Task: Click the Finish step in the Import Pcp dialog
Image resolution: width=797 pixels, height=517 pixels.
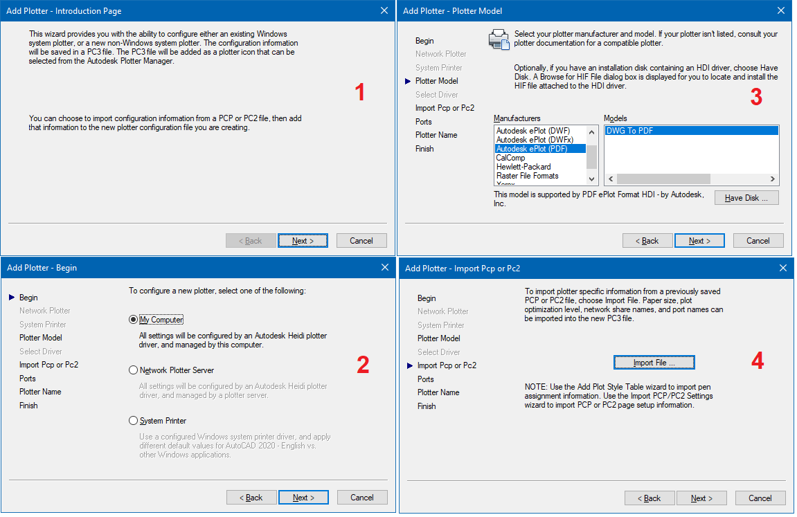Action: click(x=427, y=406)
